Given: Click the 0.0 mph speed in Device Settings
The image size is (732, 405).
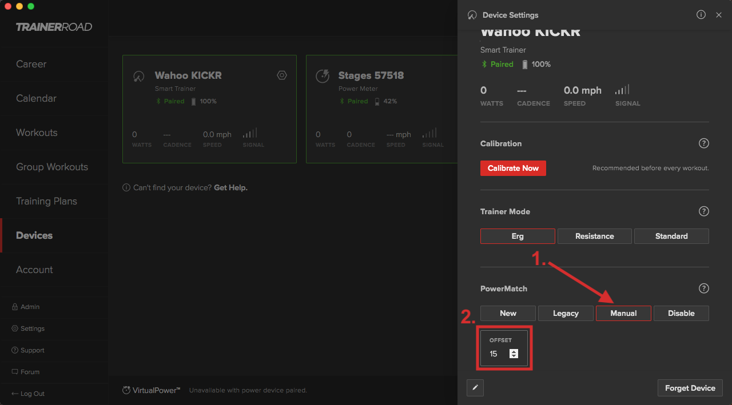Looking at the screenshot, I should click(x=583, y=90).
